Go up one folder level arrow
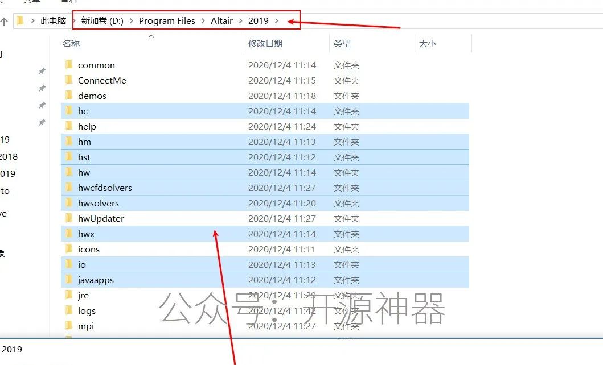The width and height of the screenshot is (603, 365). tap(4, 22)
